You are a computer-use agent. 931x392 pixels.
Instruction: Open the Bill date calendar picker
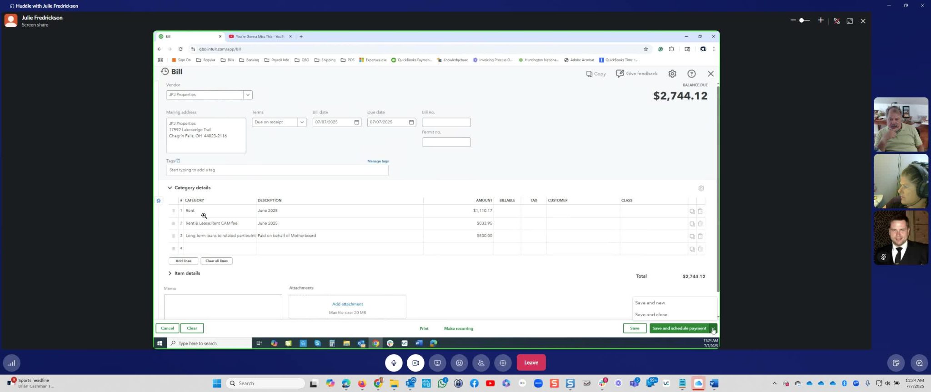click(x=356, y=122)
